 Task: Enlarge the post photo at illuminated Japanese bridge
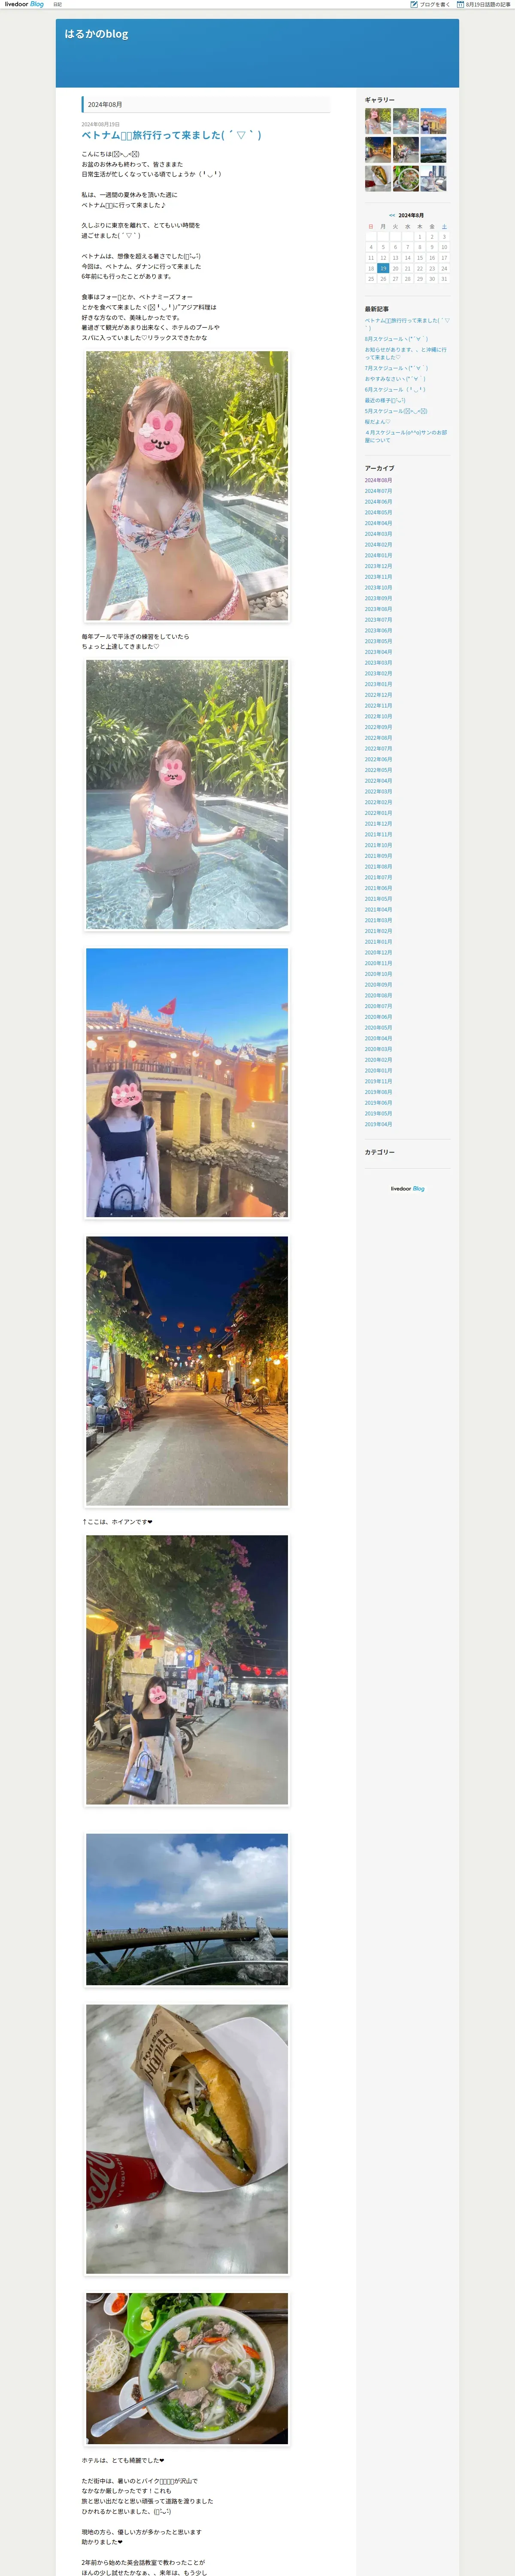point(187,1083)
